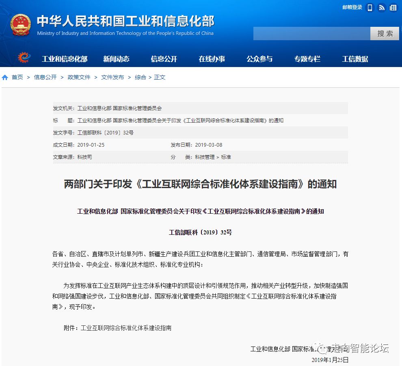Open attachment 工业互联网综合标准化体系建设指南
Image resolution: width=402 pixels, height=366 pixels.
click(x=126, y=328)
